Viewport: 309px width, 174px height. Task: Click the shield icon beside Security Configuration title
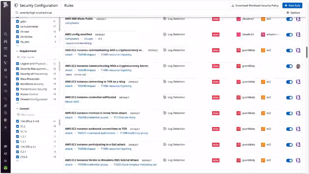[x=16, y=6]
